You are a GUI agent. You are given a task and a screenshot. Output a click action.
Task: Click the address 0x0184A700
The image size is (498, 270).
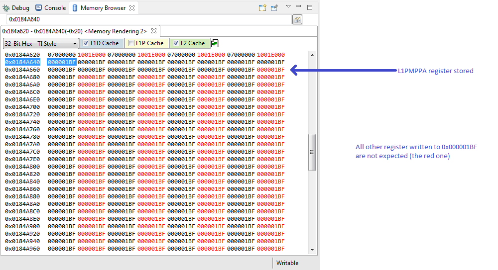pyautogui.click(x=22, y=107)
